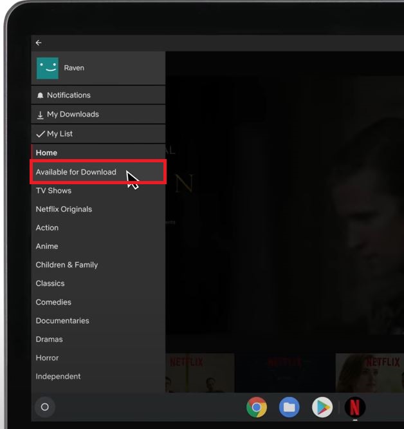Click the bell icon beside Notifications
This screenshot has height=429, width=404.
(x=40, y=95)
